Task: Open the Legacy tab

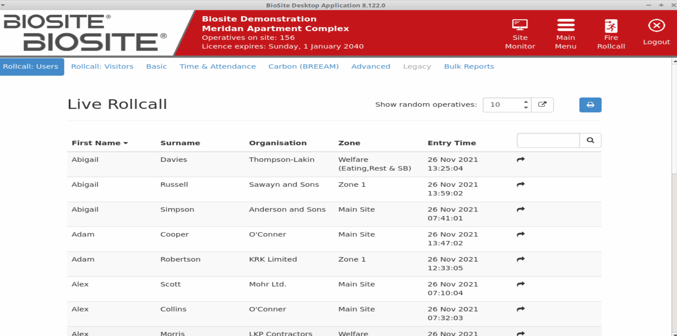Action: (x=417, y=66)
